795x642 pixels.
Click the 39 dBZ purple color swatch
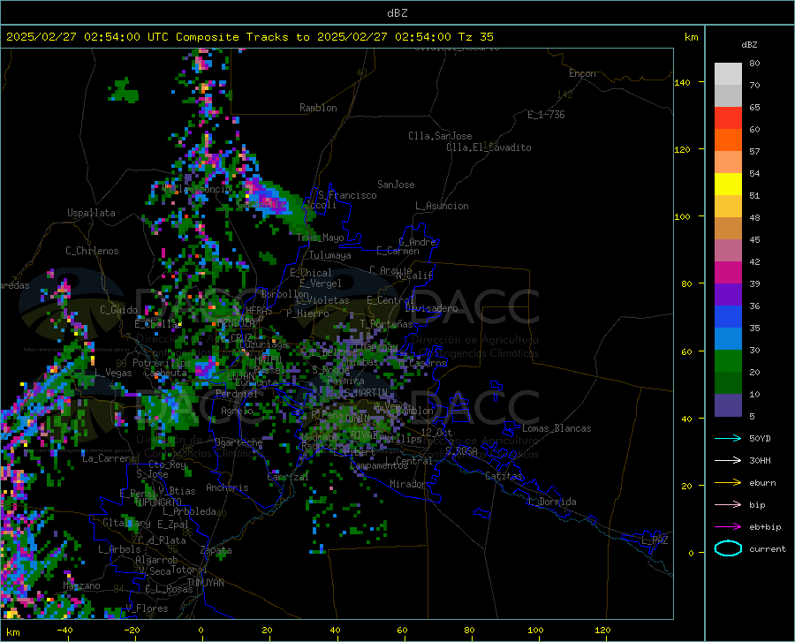[728, 294]
